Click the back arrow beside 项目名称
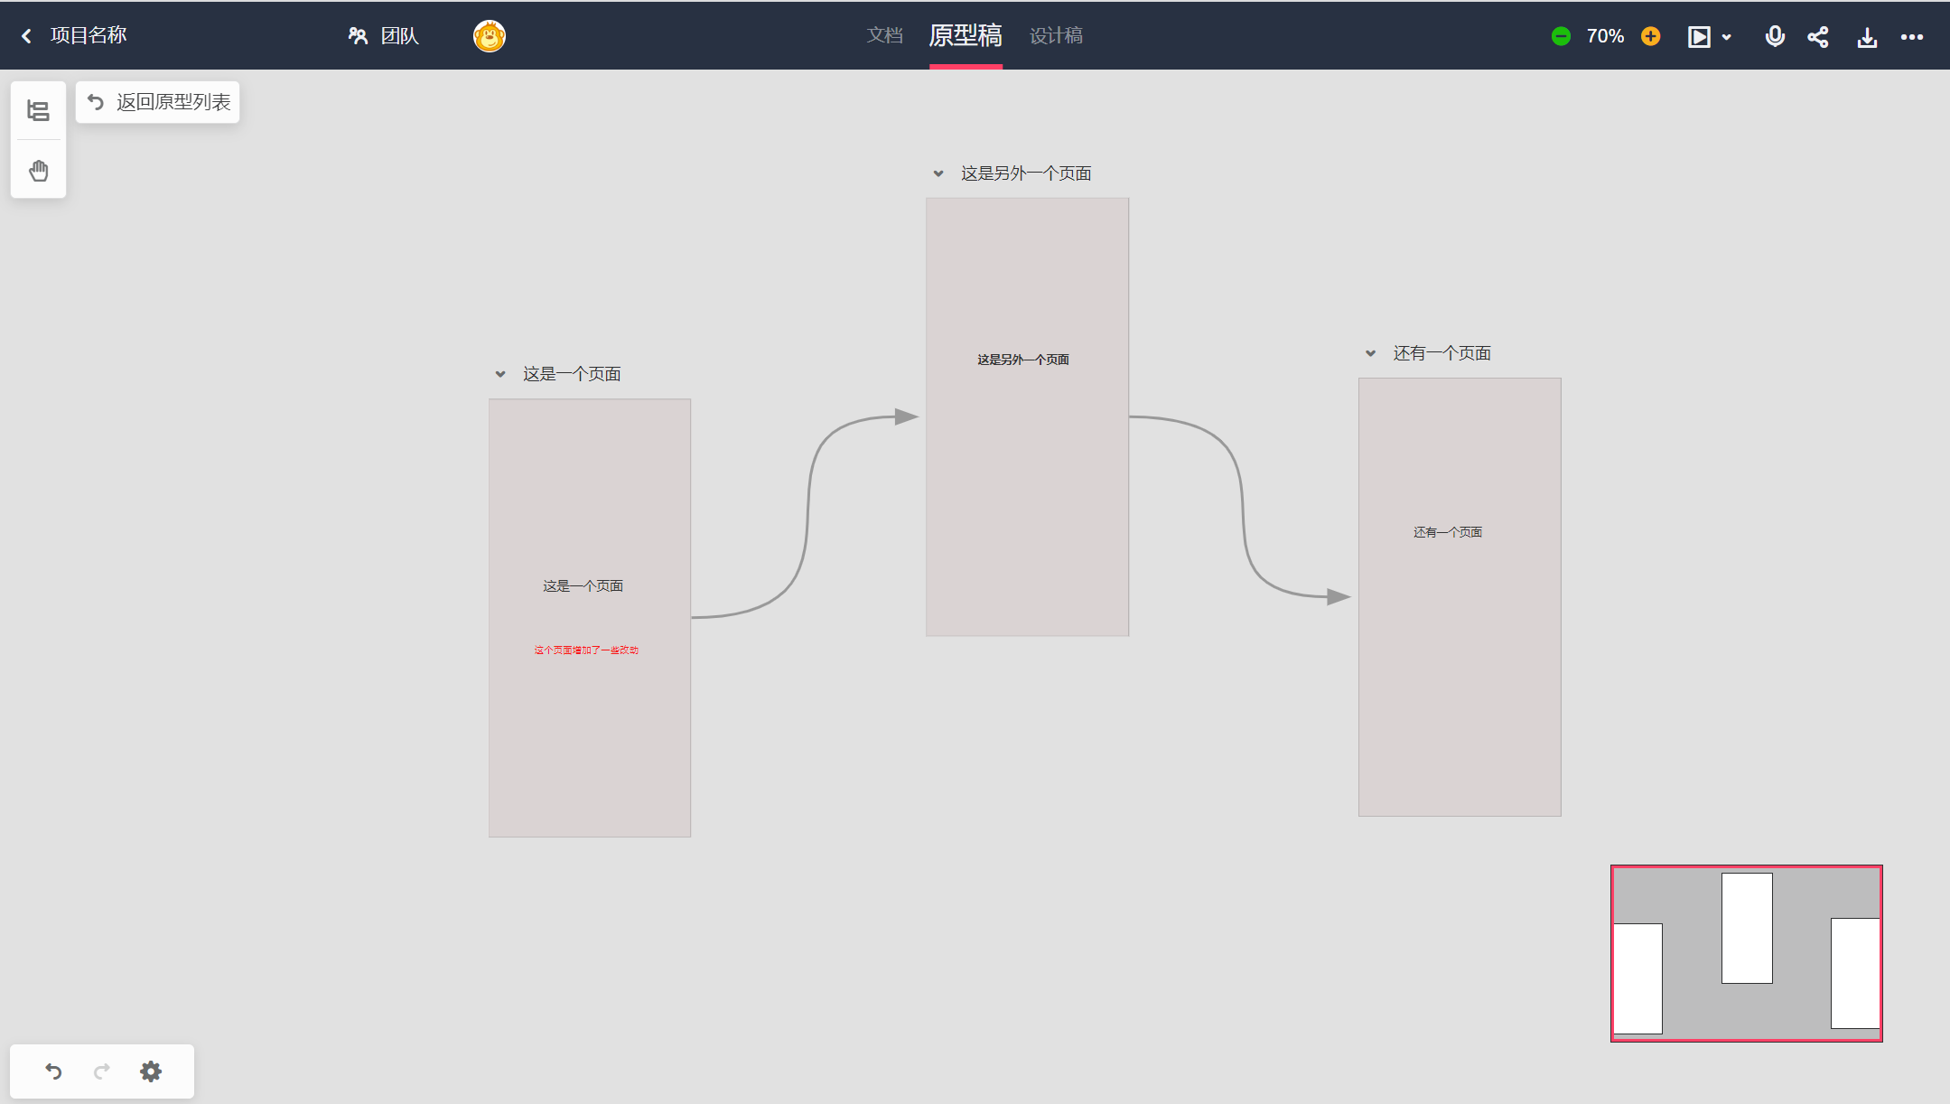This screenshot has width=1950, height=1104. pyautogui.click(x=26, y=36)
